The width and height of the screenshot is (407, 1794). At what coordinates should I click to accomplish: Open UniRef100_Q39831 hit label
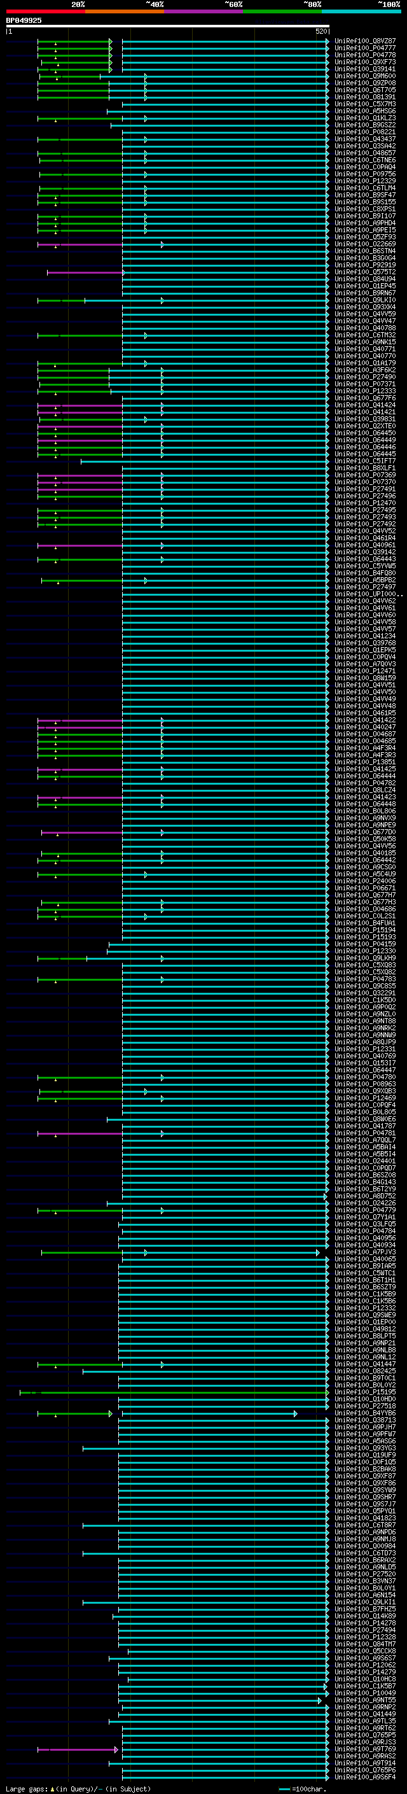click(x=365, y=419)
